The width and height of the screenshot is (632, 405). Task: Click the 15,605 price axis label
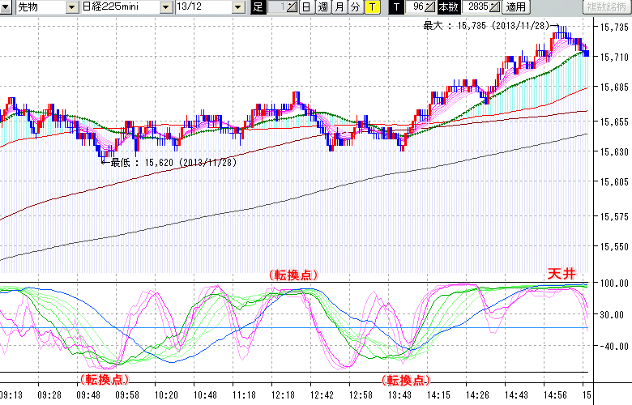(614, 182)
